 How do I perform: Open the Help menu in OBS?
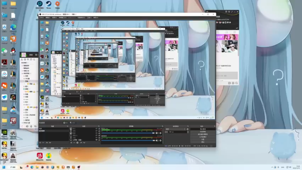click(96, 17)
